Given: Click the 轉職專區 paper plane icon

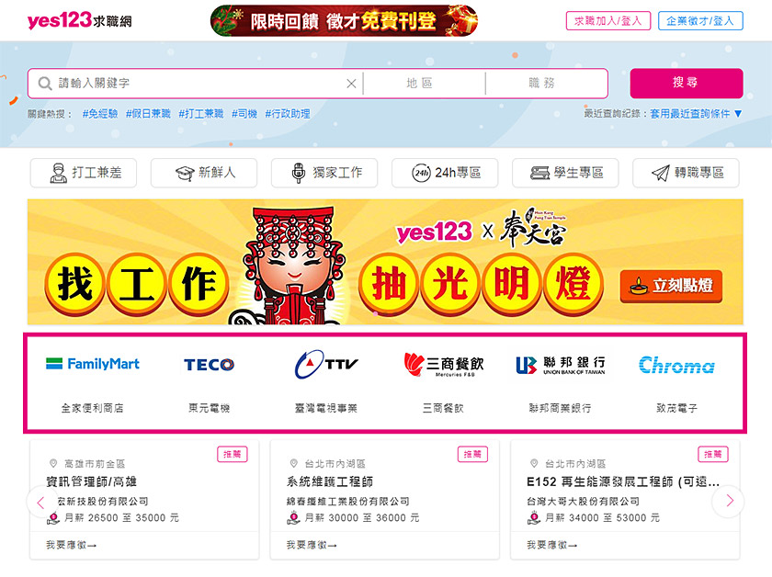Looking at the screenshot, I should [660, 173].
